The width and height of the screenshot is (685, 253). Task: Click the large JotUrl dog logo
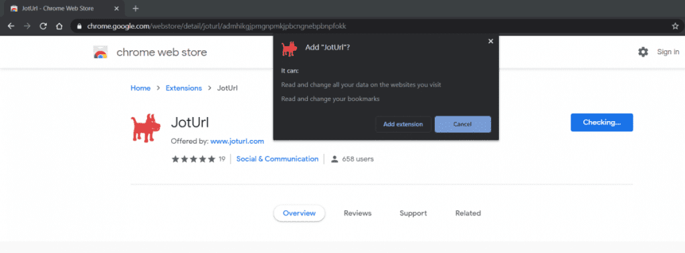(x=146, y=128)
